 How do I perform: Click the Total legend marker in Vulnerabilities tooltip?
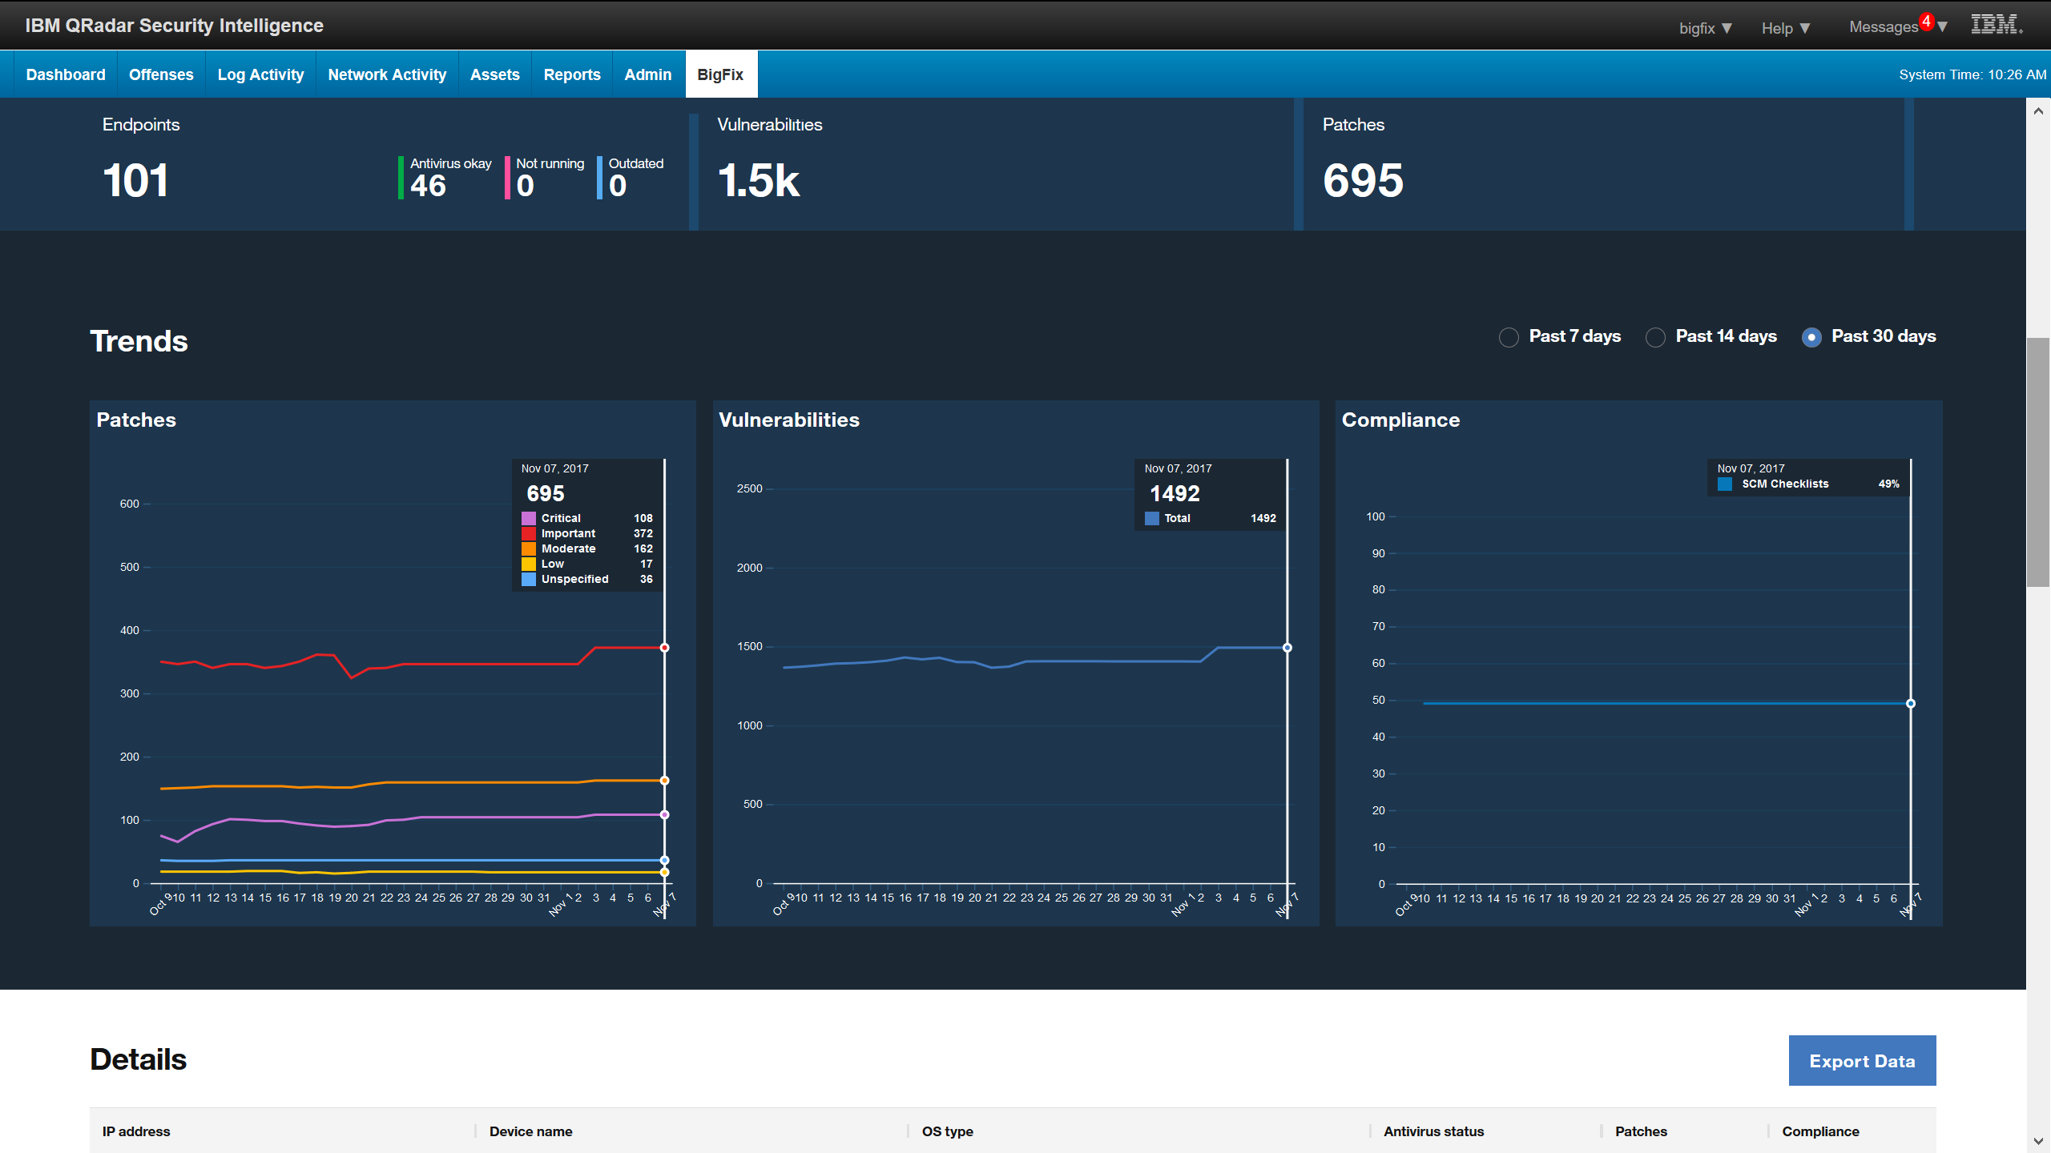(x=1151, y=518)
